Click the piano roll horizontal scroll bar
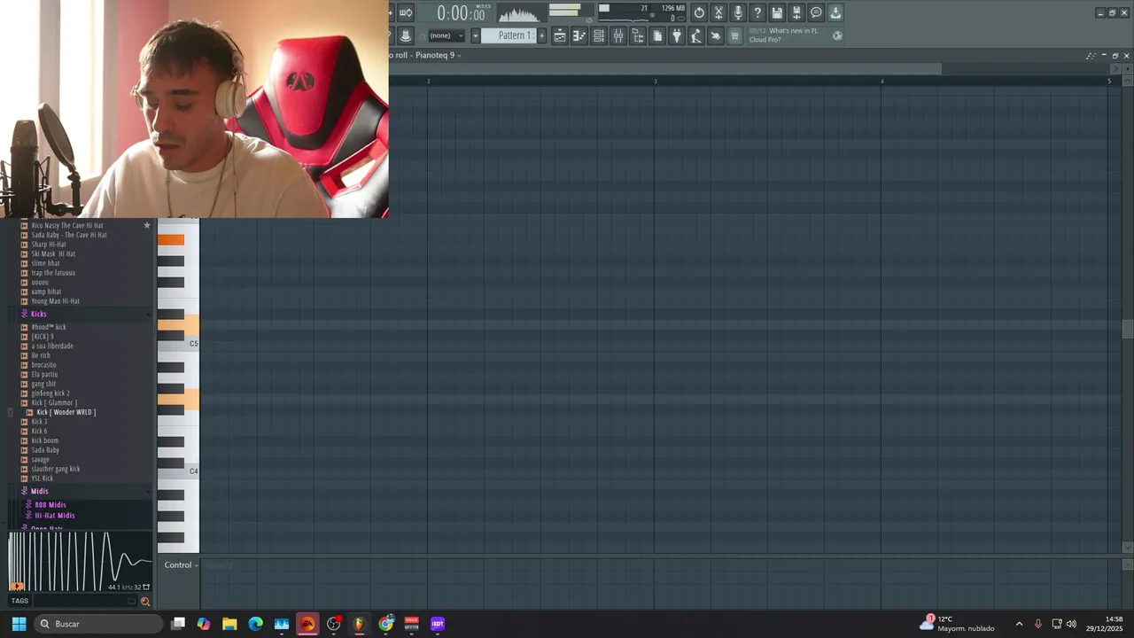Screen dimensions: 1134x638 point(664,68)
